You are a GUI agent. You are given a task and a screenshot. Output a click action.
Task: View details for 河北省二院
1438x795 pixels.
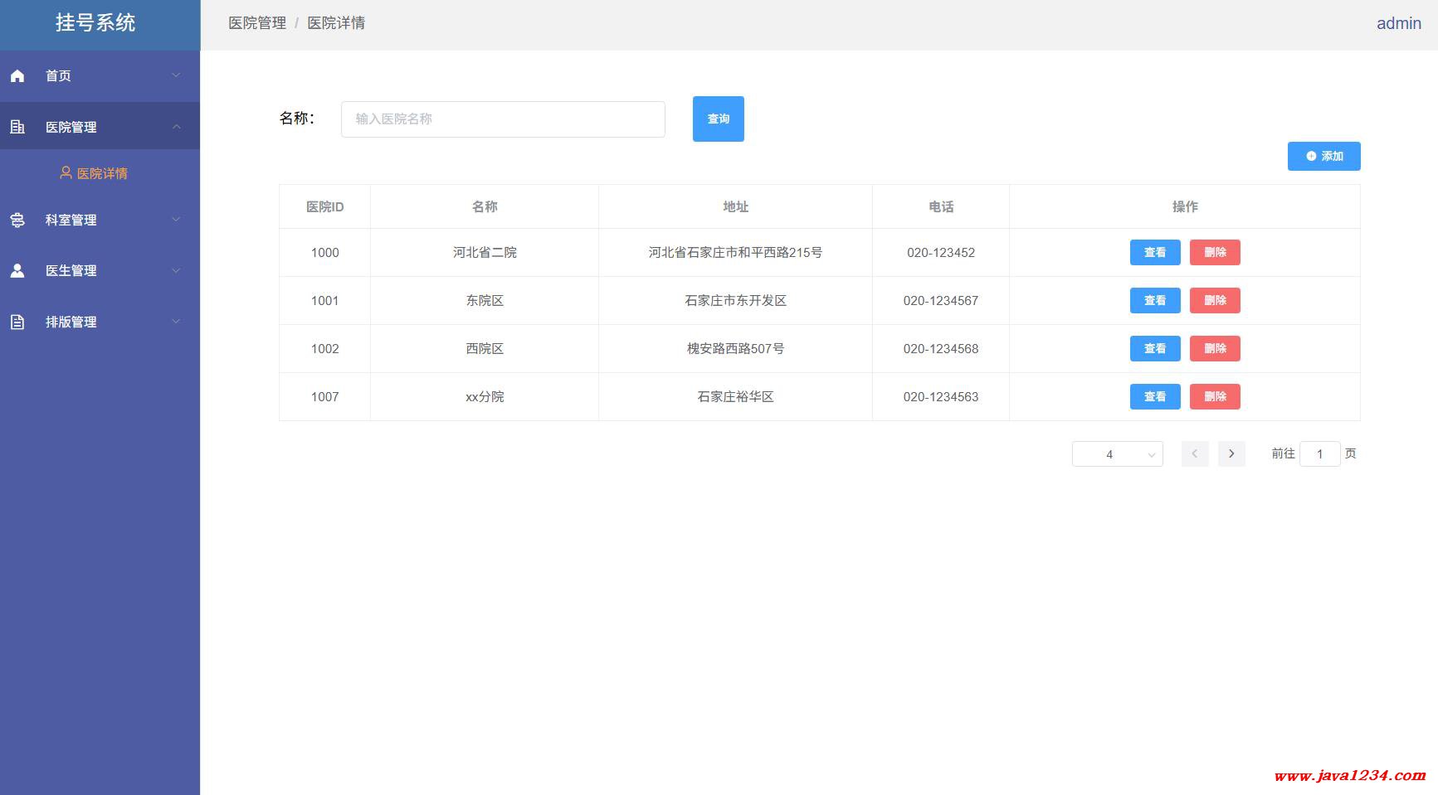pos(1154,253)
